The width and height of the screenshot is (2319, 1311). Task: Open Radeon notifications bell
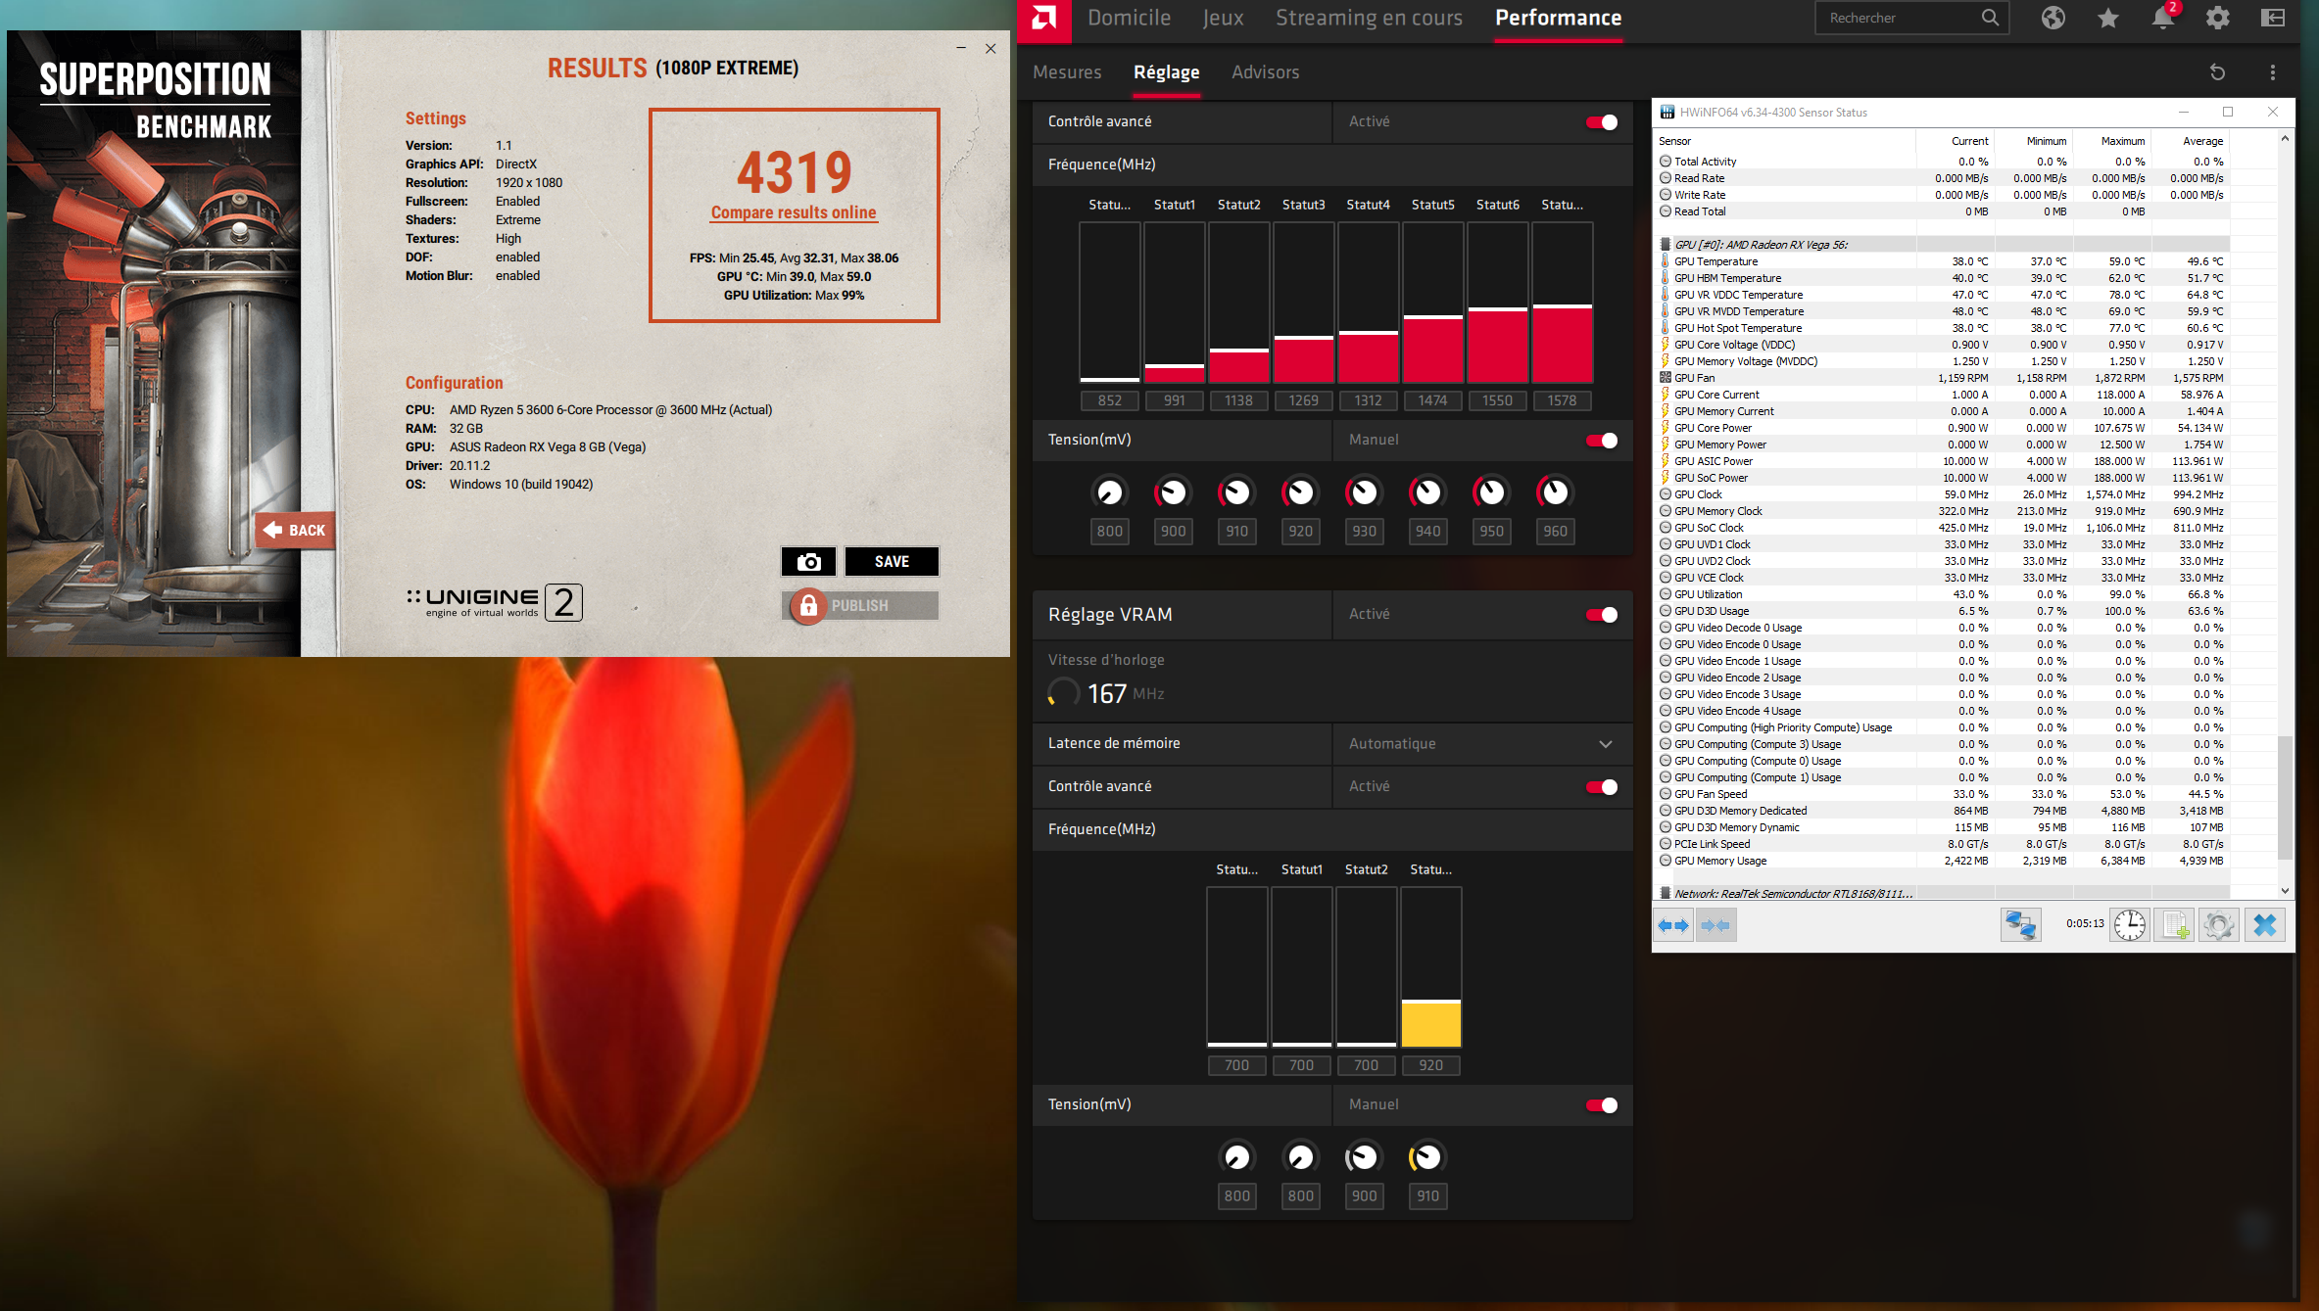click(x=2162, y=19)
